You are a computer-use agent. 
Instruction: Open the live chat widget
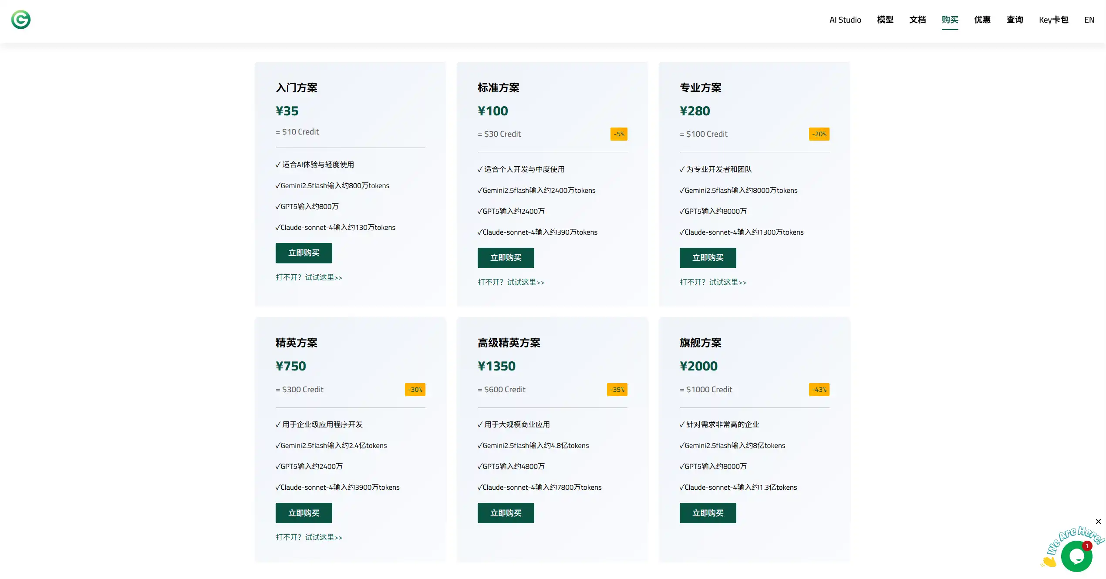click(1076, 556)
